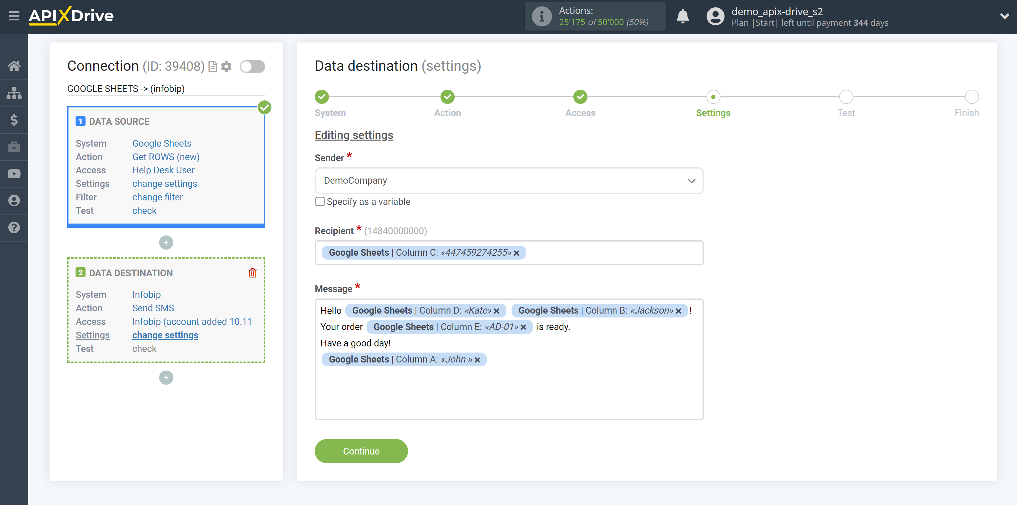This screenshot has height=505, width=1017.
Task: Open the briefcase sidebar icon
Action: [x=14, y=146]
